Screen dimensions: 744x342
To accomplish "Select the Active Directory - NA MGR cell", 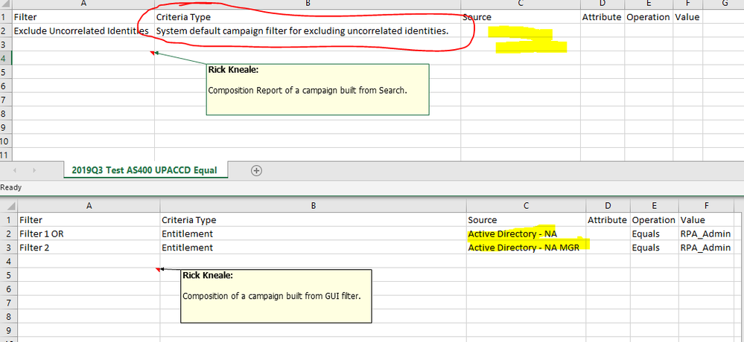I will [524, 248].
